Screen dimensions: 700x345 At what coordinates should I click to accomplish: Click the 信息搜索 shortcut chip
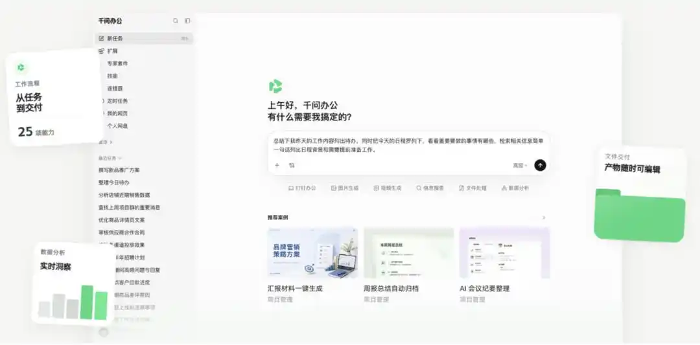click(430, 188)
